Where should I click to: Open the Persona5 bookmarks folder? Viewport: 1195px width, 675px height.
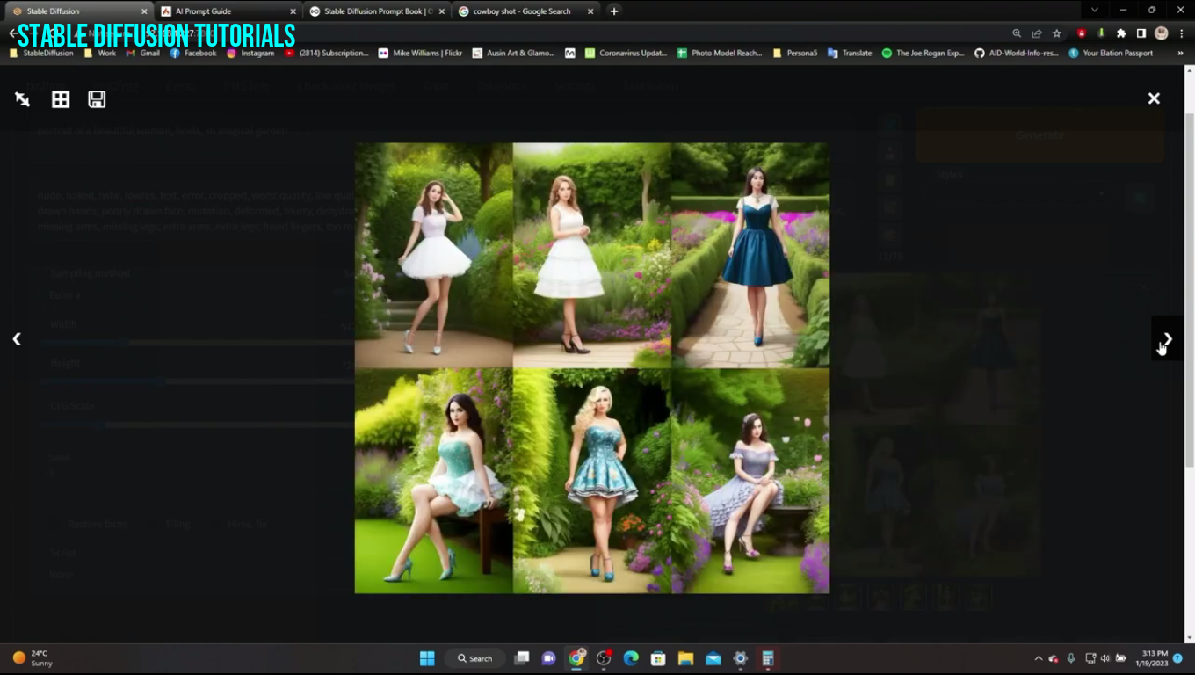point(795,54)
